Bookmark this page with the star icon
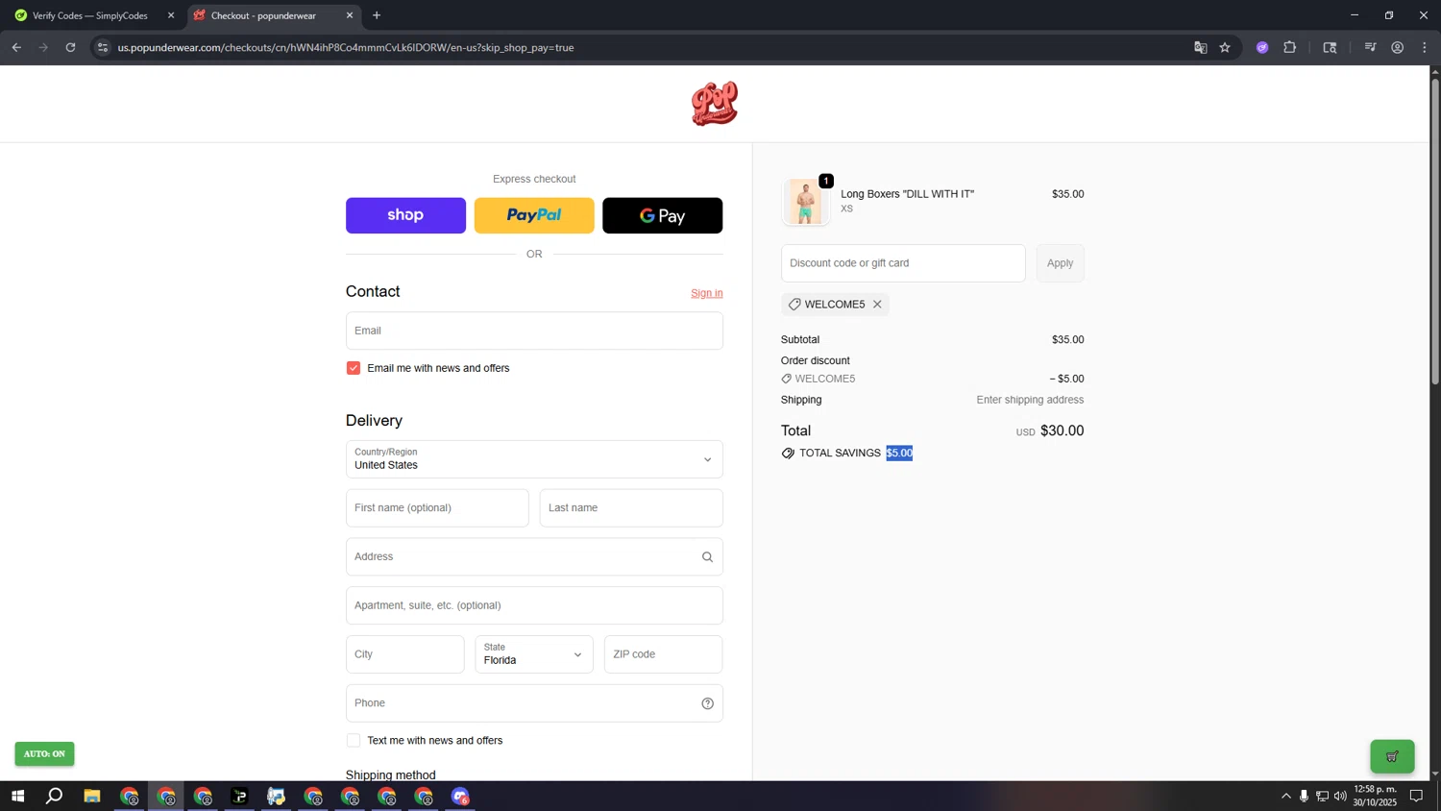Viewport: 1441px width, 811px height. [x=1225, y=47]
